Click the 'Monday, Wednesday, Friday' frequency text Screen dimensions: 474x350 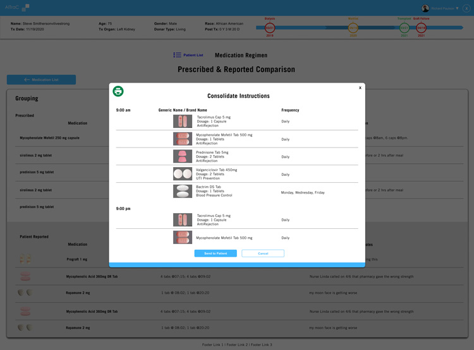click(303, 192)
